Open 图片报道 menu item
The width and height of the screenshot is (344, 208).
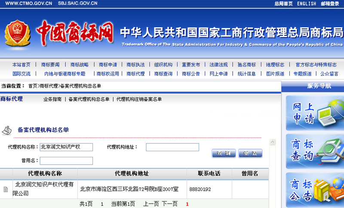(275, 74)
